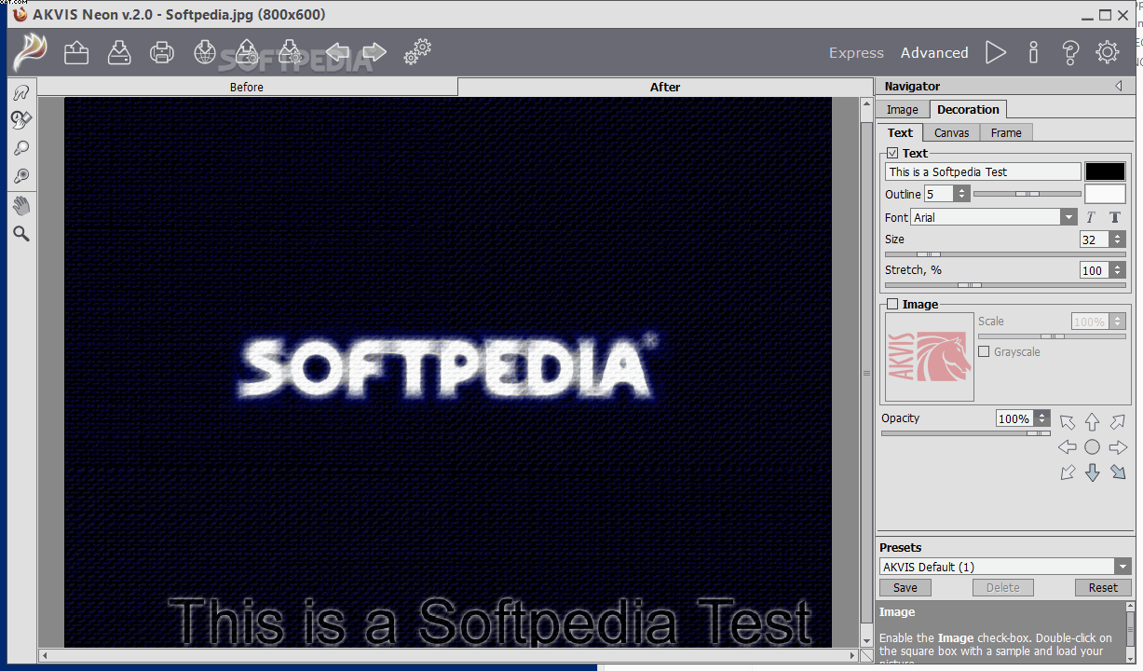Open the Frame sub-tab
The width and height of the screenshot is (1143, 671).
click(1006, 132)
